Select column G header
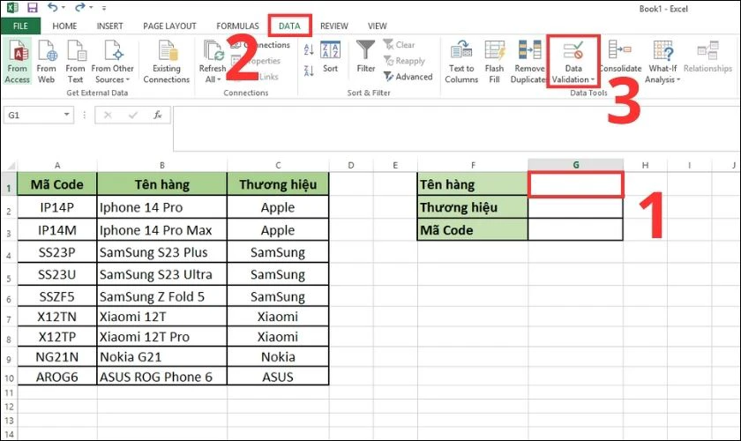Viewport: 741px width, 441px height. point(575,165)
